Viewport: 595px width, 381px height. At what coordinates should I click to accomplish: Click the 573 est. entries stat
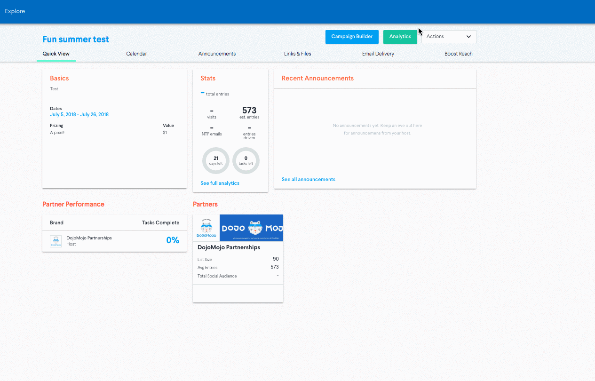coord(249,113)
